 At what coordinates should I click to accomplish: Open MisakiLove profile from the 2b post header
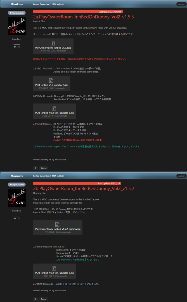click(17, 176)
